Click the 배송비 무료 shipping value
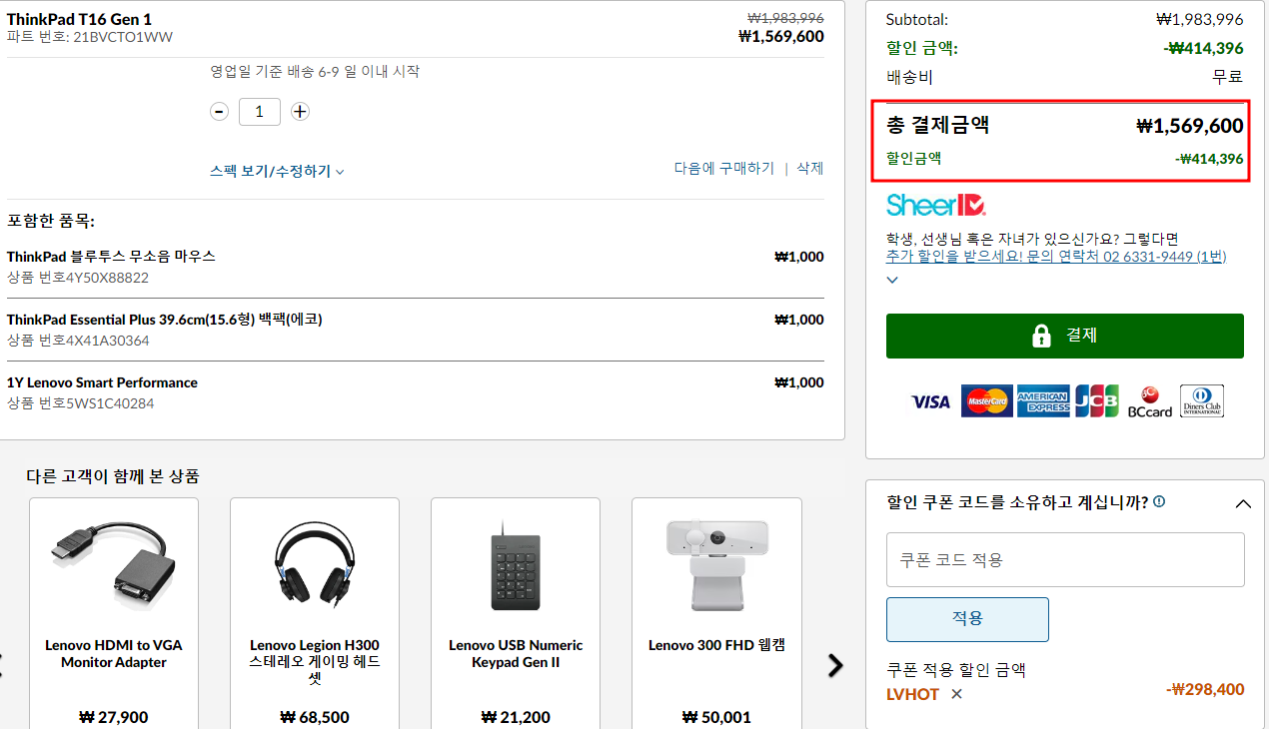The image size is (1269, 729). tap(1228, 77)
